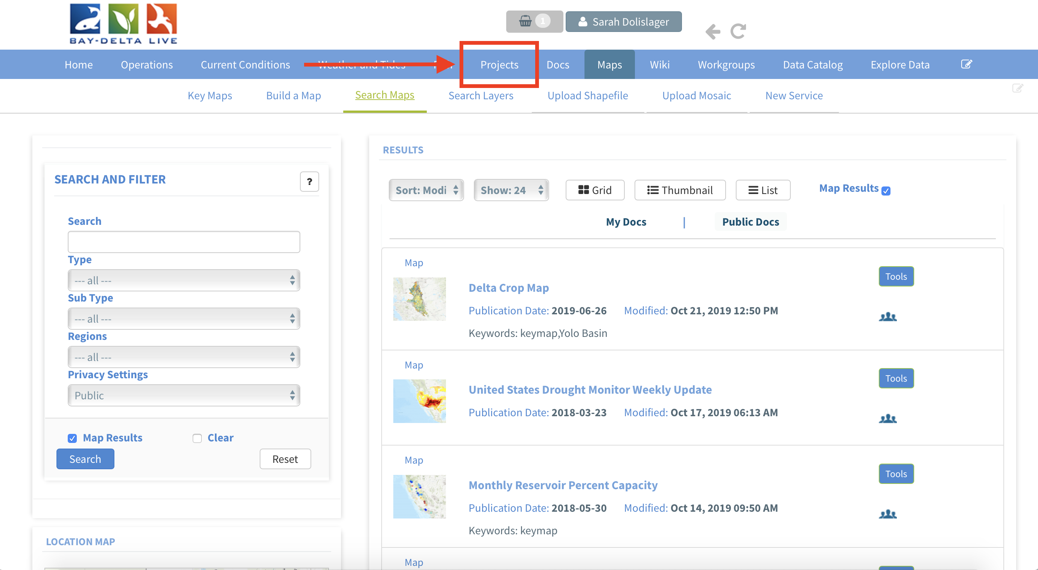Open the Projects menu item
The width and height of the screenshot is (1038, 570).
[499, 64]
